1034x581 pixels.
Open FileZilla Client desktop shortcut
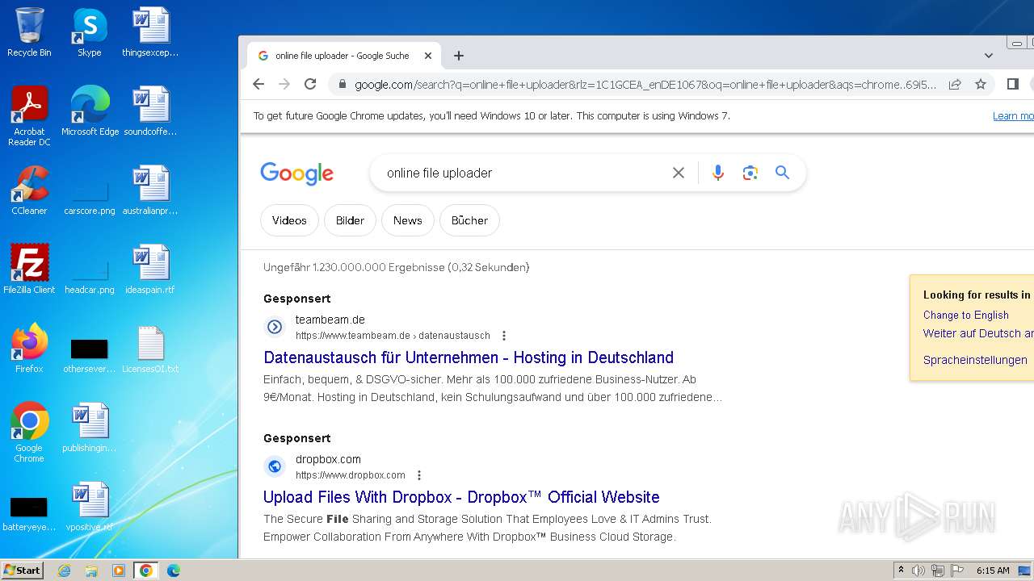[x=29, y=270]
